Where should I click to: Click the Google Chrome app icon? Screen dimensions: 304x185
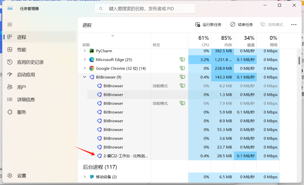pos(92,68)
